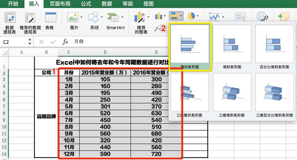Click the scatter chart icon in ribbon

tap(158, 28)
